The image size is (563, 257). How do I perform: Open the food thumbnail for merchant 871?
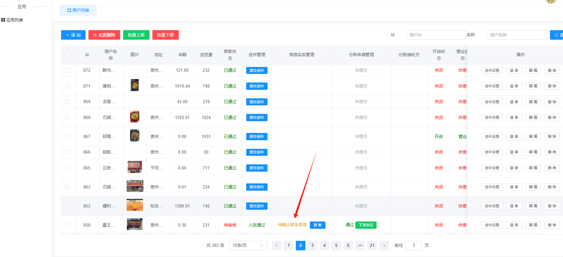point(135,85)
